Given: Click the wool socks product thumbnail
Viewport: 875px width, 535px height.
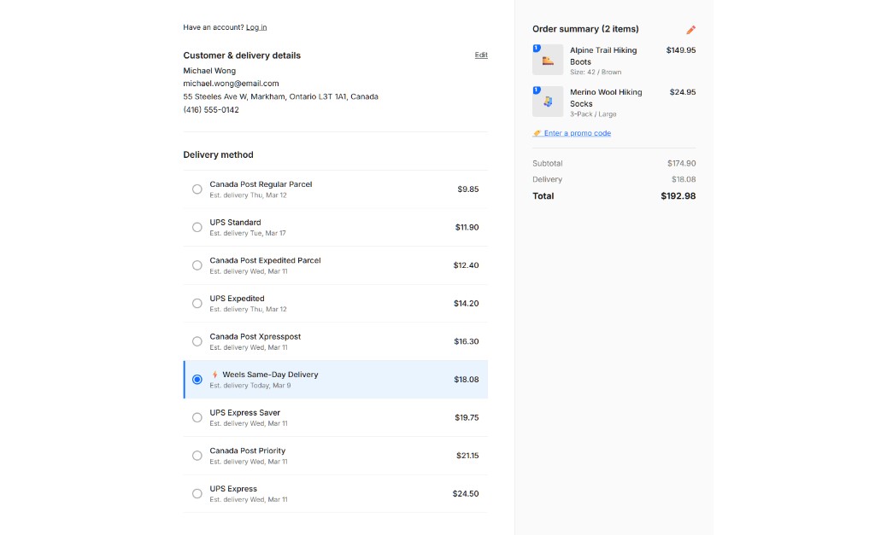Looking at the screenshot, I should (547, 101).
